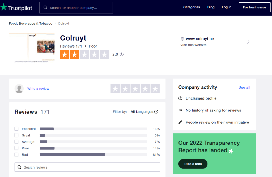Click the 61% percentage label
Image resolution: width=272 pixels, height=177 pixels.
point(156,155)
